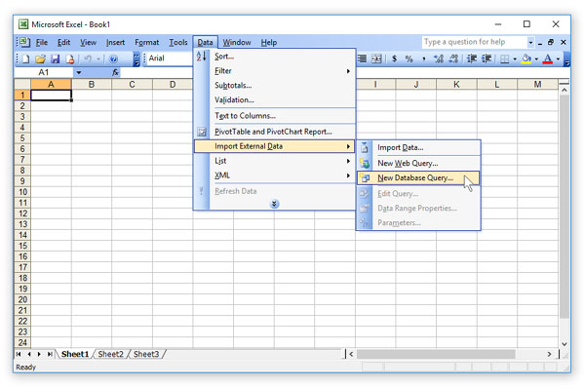The image size is (585, 388).
Task: Select Import Data... in submenu
Action: tap(418, 148)
